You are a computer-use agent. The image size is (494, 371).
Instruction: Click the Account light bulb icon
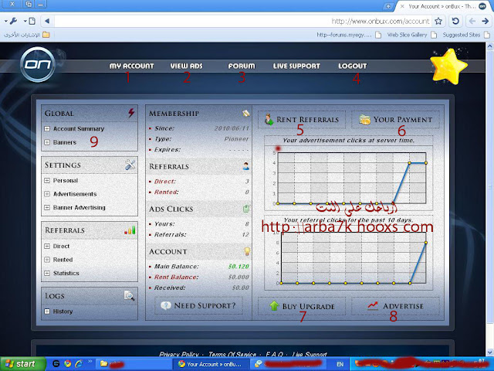[x=247, y=251]
